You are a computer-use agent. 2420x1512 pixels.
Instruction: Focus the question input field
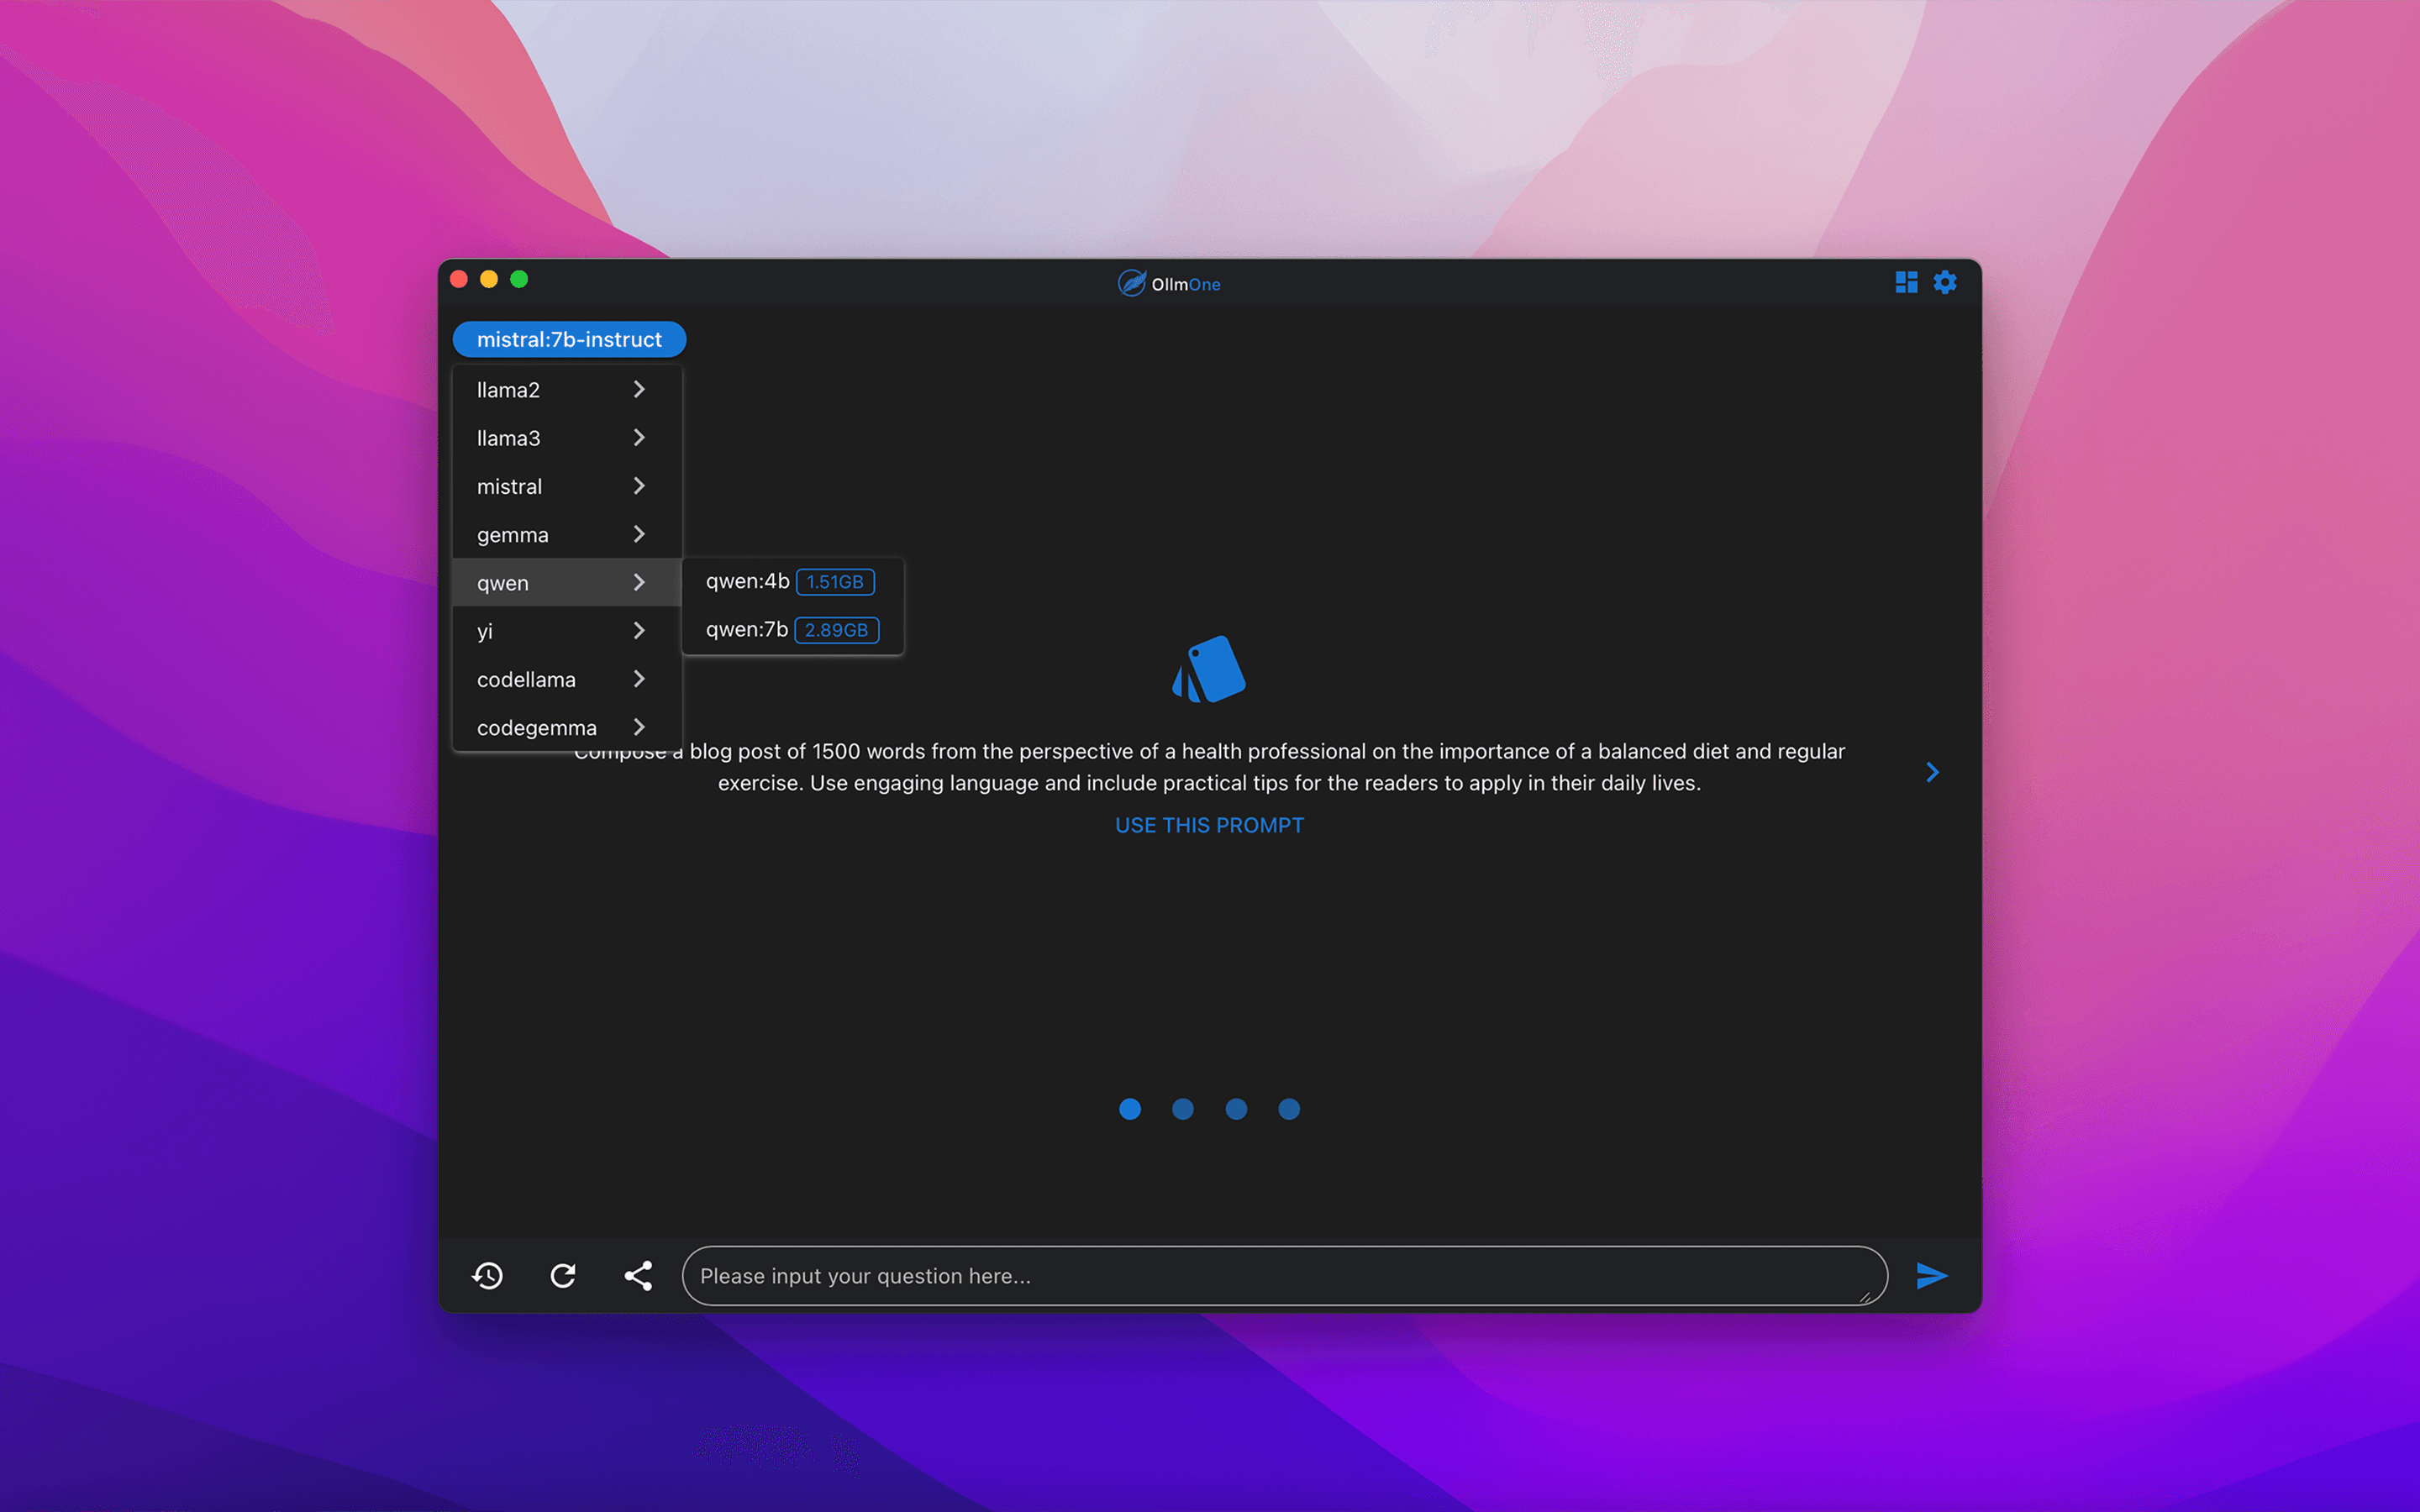pos(1284,1275)
